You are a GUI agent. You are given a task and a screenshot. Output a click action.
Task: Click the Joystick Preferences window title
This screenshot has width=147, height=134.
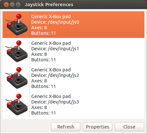(49, 5)
